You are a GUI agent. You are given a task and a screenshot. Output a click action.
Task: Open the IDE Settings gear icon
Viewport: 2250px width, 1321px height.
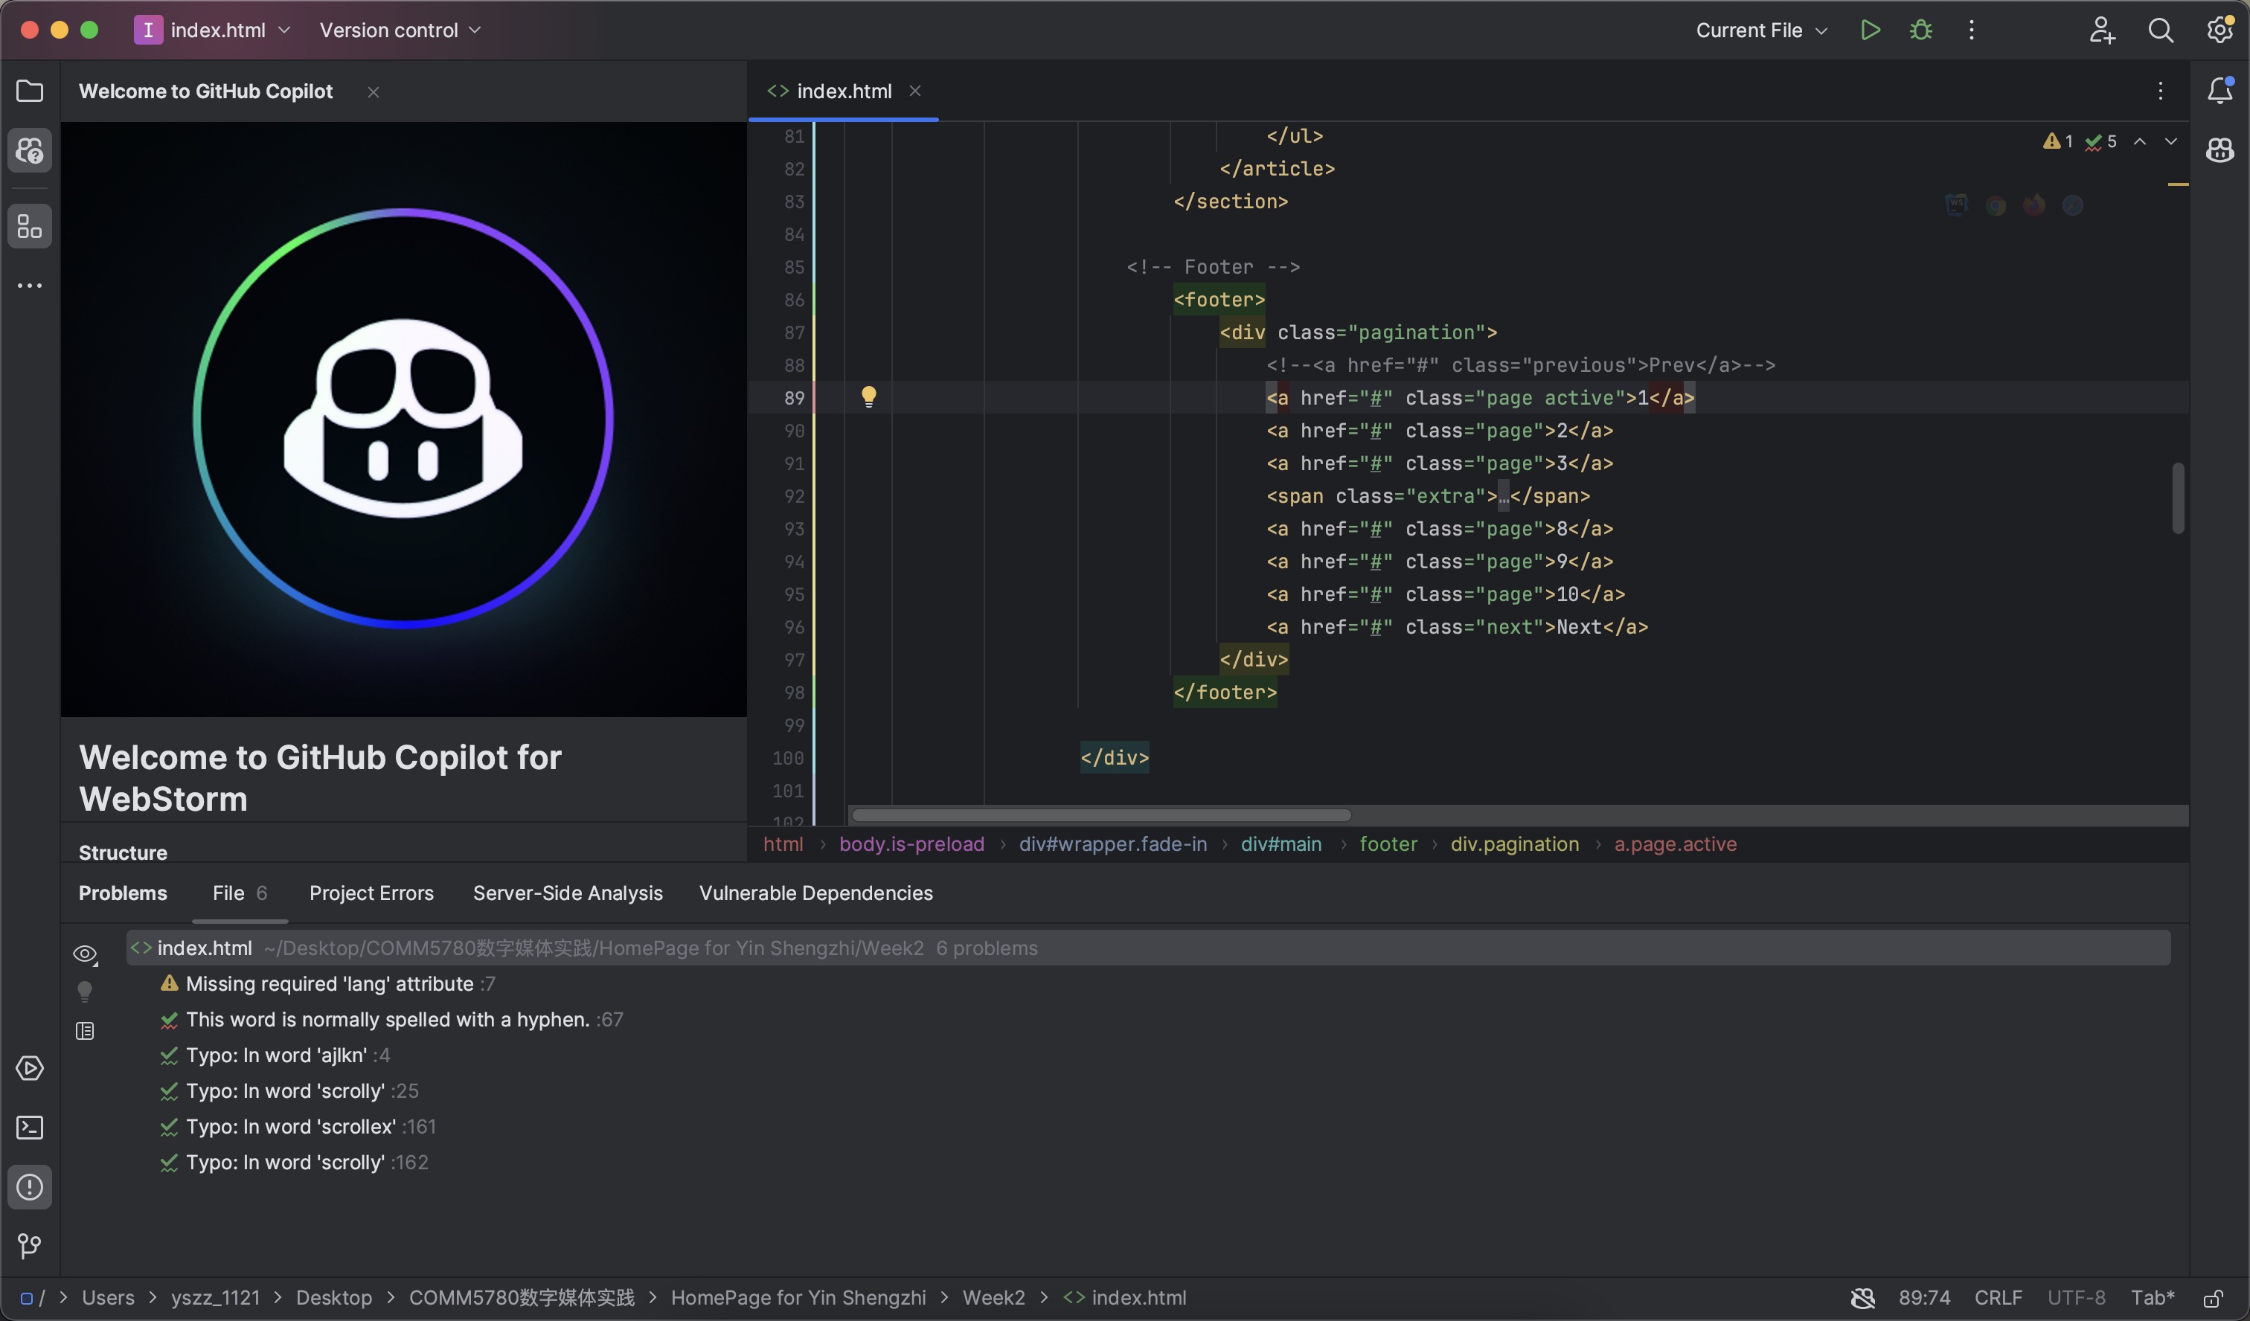2219,30
